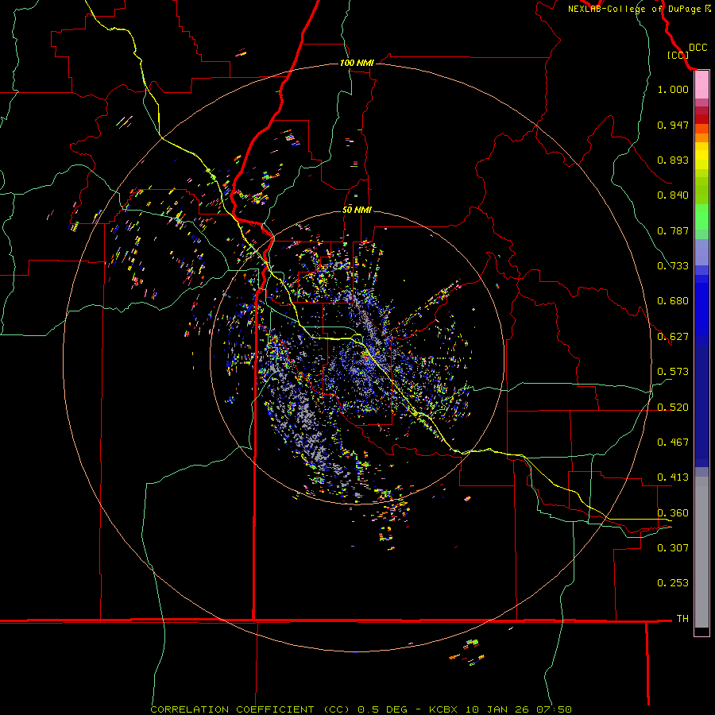Click the 0.947 scale value
The height and width of the screenshot is (715, 715).
673,125
